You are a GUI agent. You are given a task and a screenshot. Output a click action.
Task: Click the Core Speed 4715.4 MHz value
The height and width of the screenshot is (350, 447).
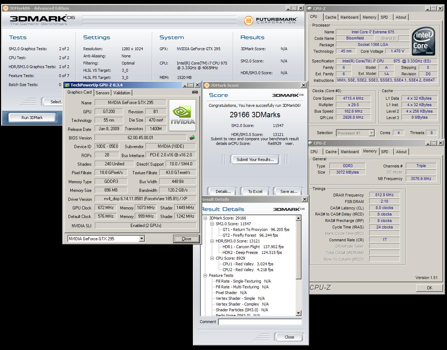click(x=353, y=98)
